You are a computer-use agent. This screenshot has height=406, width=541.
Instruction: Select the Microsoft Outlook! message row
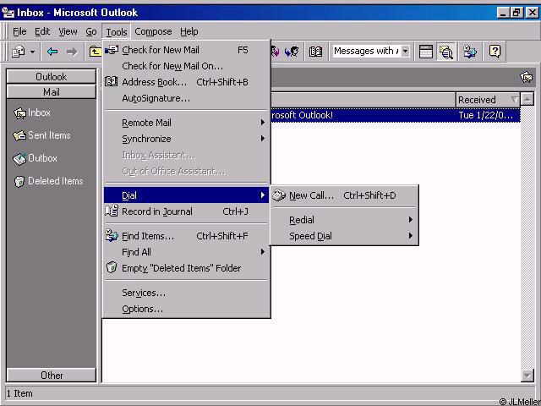(395, 115)
